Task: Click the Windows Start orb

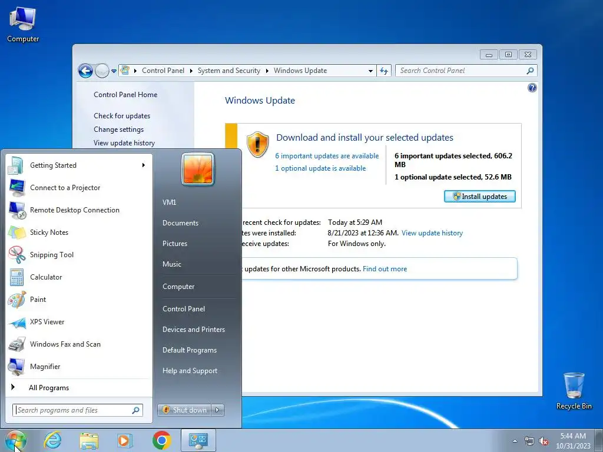Action: click(16, 440)
